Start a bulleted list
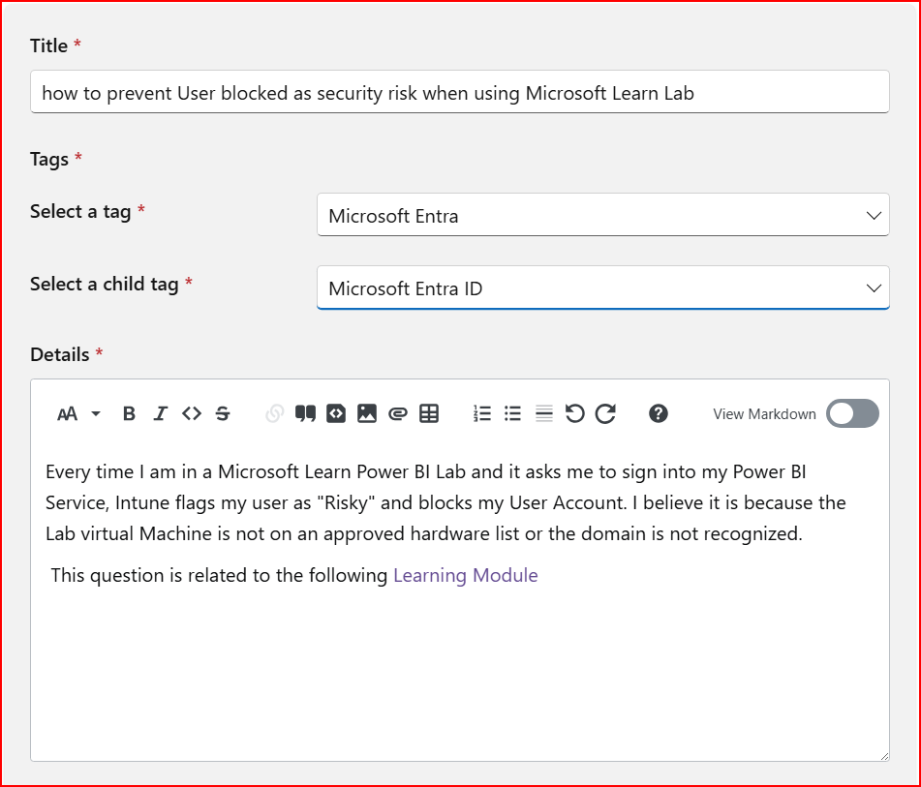This screenshot has height=787, width=921. click(512, 414)
